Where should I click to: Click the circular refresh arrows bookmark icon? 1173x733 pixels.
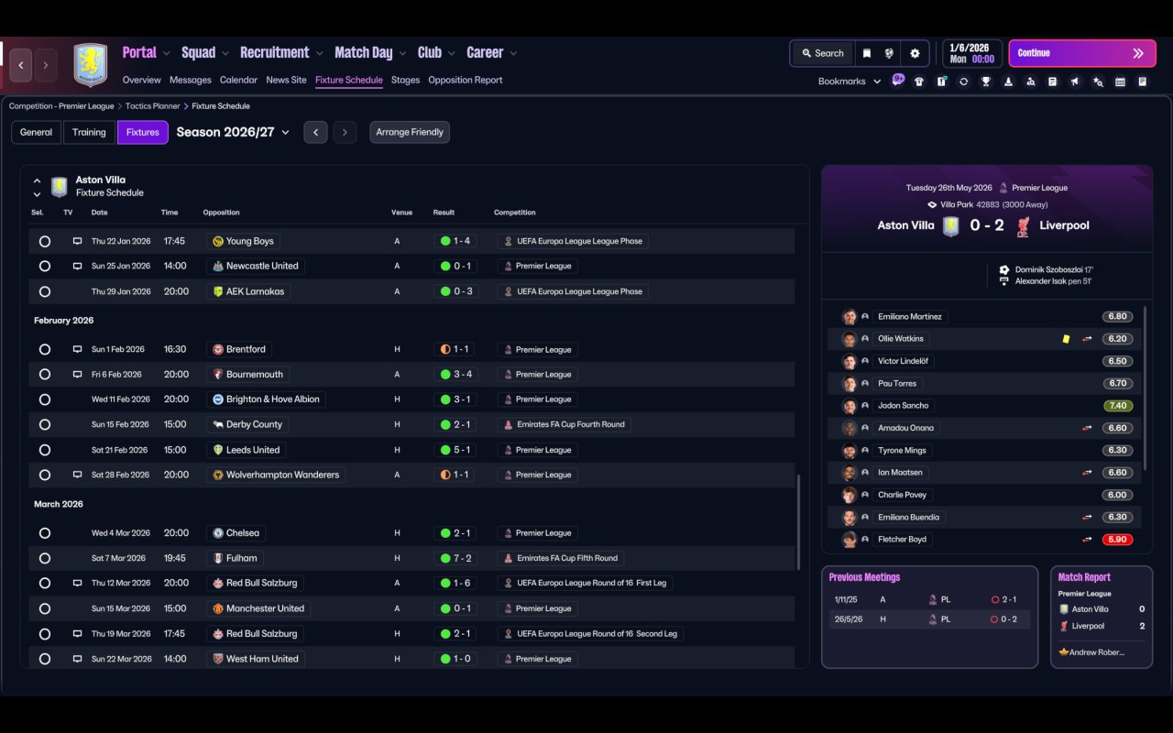coord(964,82)
